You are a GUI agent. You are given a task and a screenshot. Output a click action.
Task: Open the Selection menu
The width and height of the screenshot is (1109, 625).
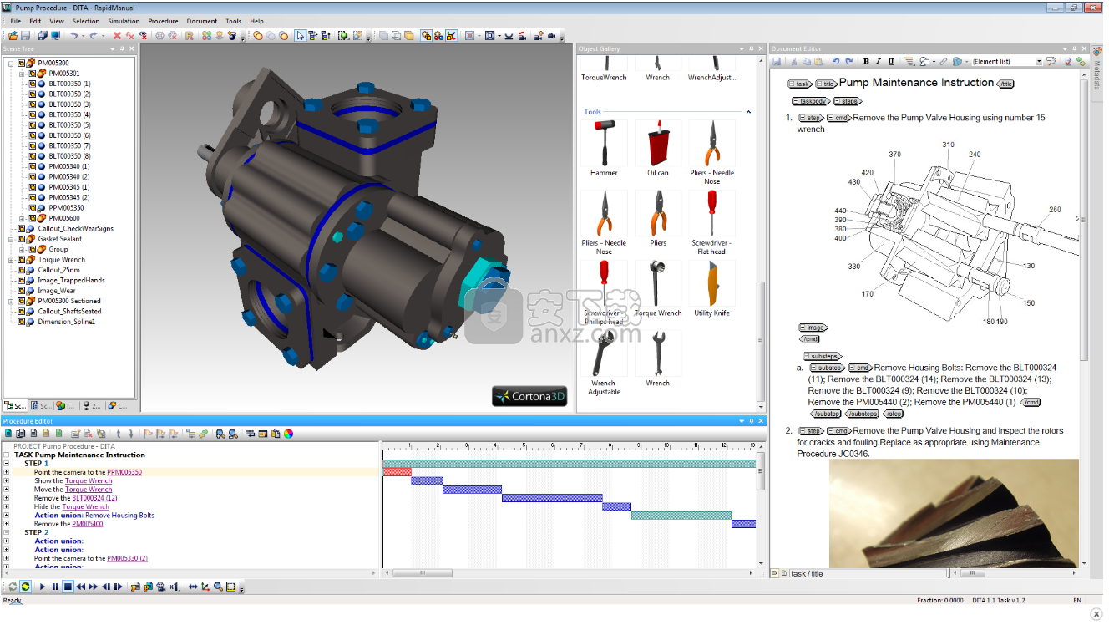86,21
